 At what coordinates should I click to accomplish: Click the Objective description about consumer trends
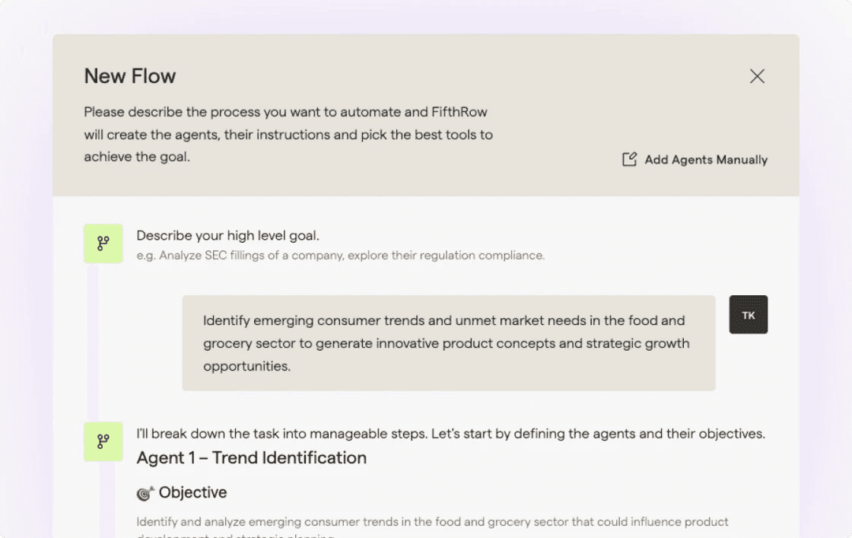[x=432, y=527]
